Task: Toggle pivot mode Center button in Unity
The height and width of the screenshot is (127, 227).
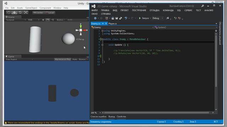Action: coord(38,13)
